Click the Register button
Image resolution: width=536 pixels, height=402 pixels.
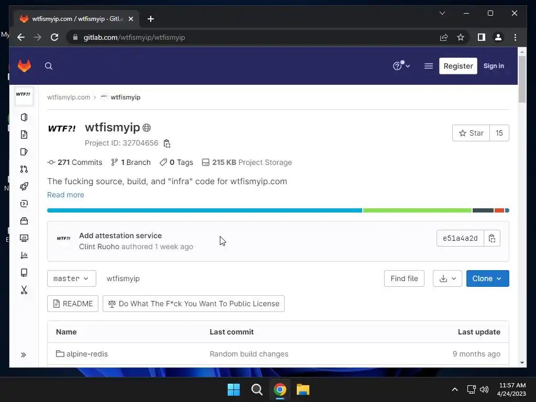[458, 66]
